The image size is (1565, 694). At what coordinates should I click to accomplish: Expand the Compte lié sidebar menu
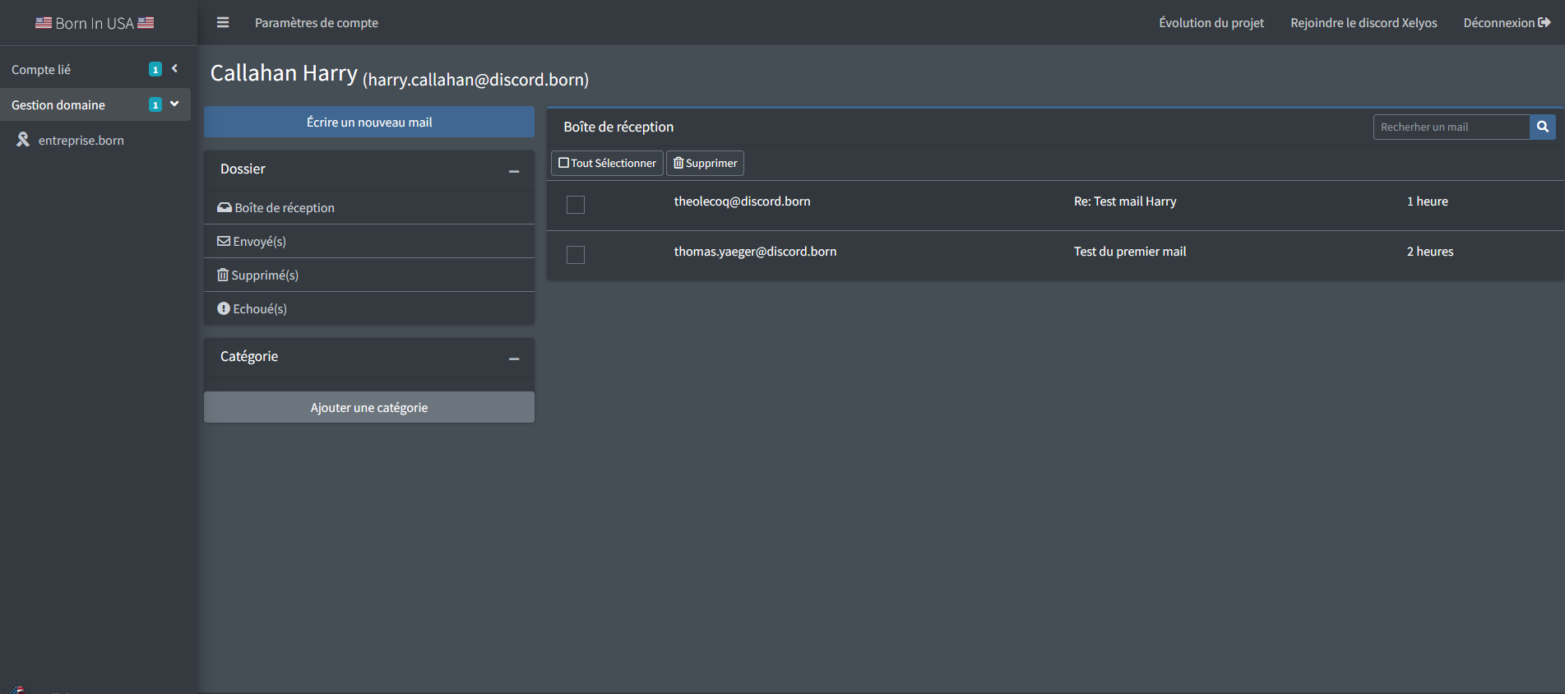174,69
